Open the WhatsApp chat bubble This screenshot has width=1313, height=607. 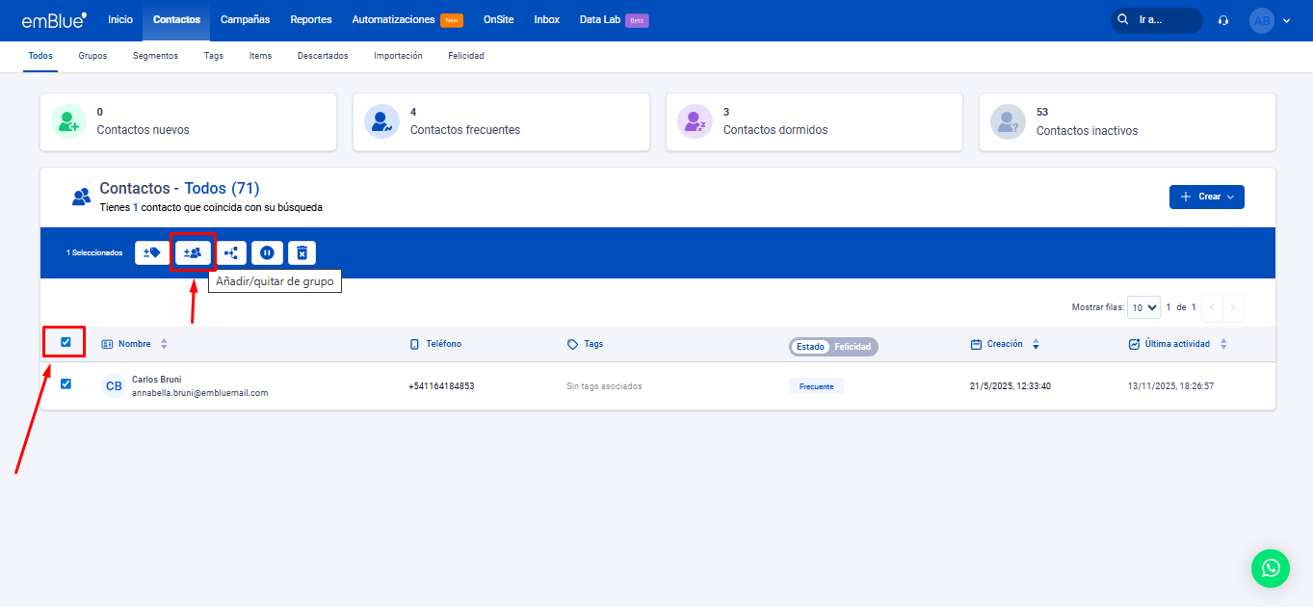(x=1270, y=567)
